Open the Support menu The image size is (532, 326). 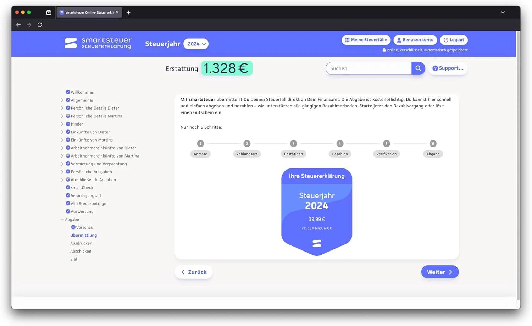[x=448, y=68]
